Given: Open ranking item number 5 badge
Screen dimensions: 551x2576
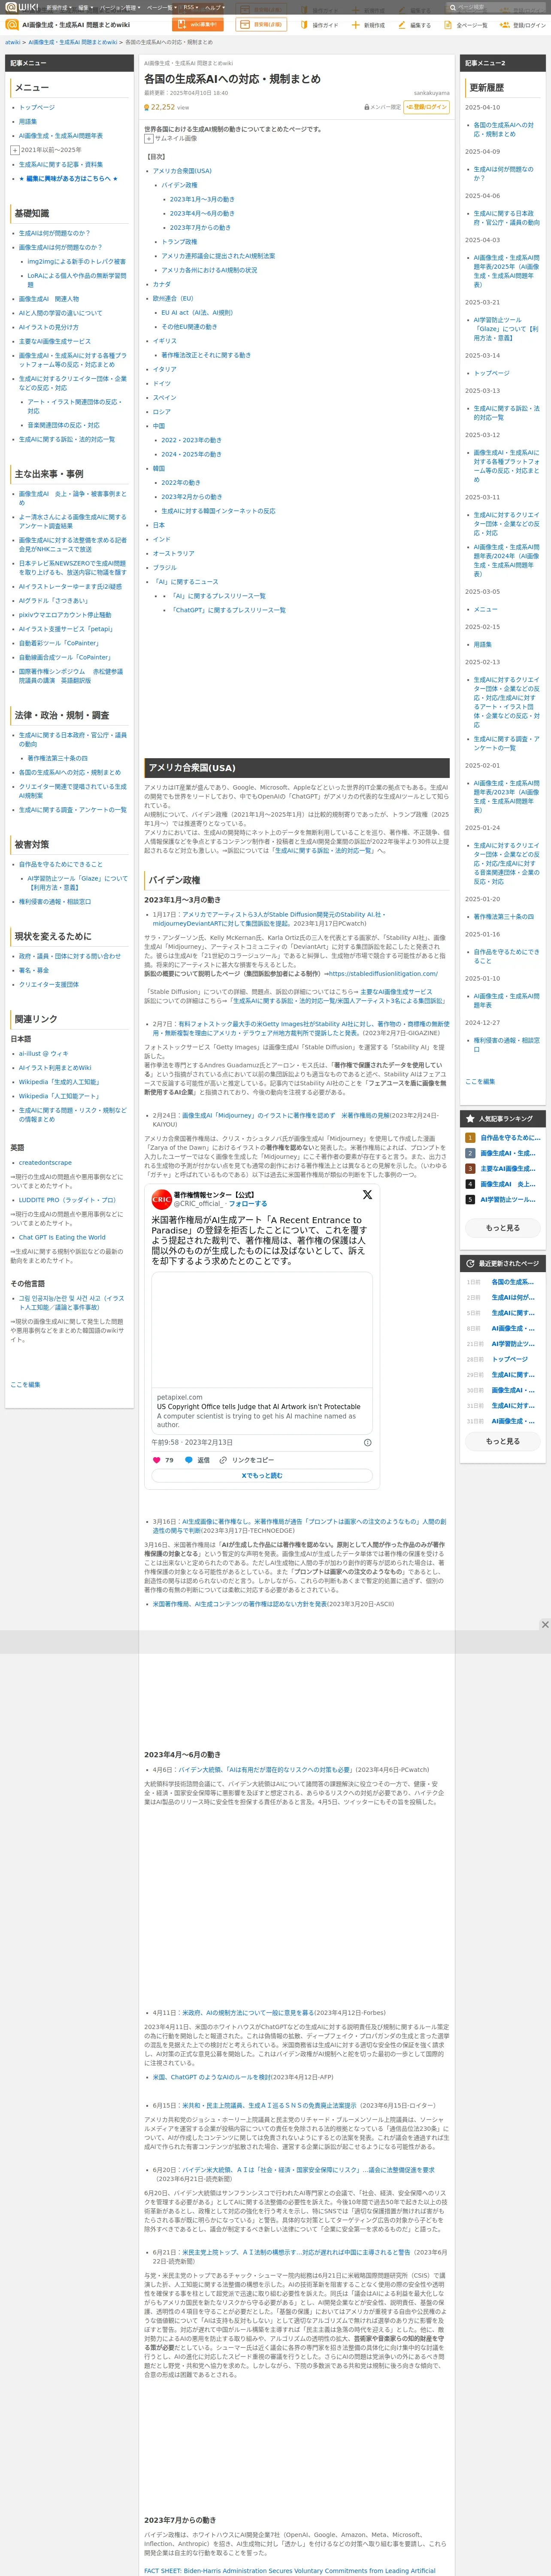Looking at the screenshot, I should tap(470, 1199).
